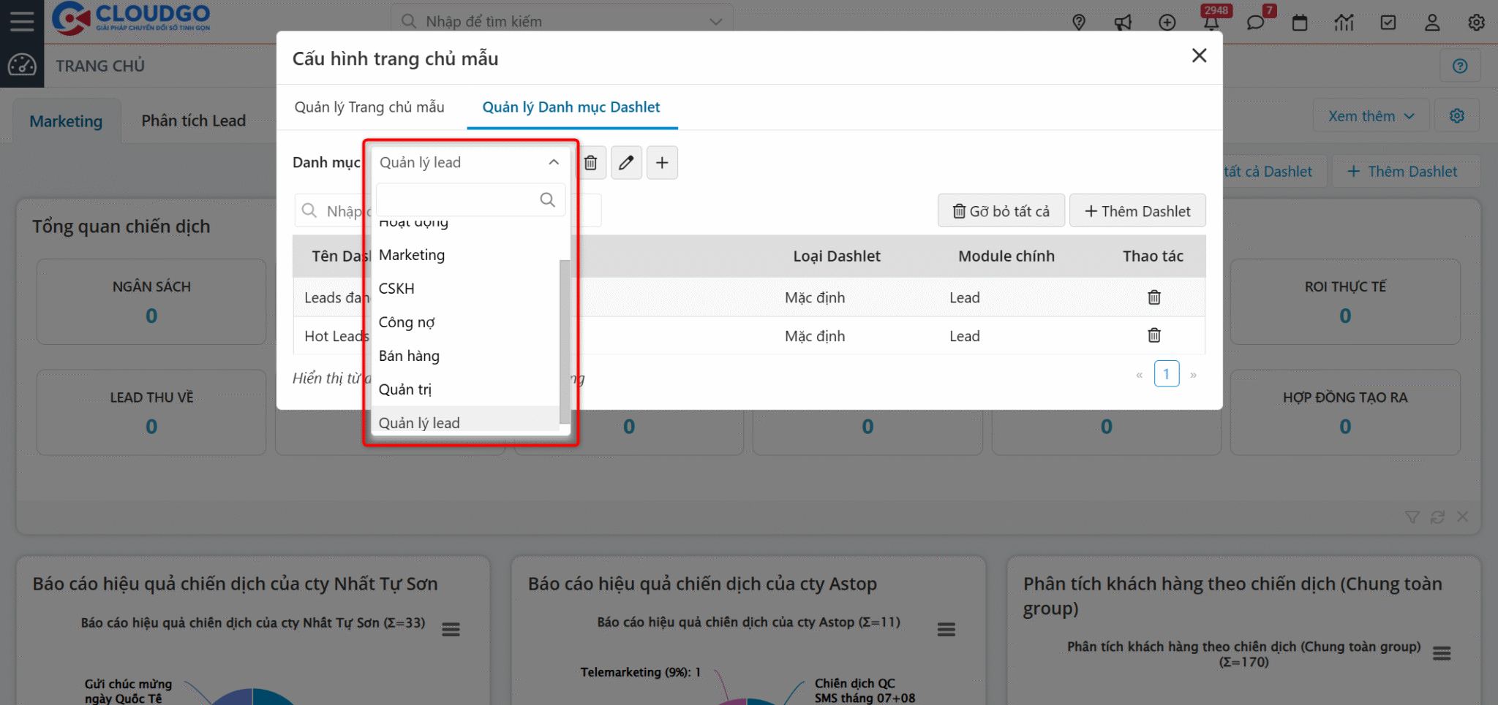Choose Bán hàng in the category list
The height and width of the screenshot is (705, 1498).
(466, 356)
